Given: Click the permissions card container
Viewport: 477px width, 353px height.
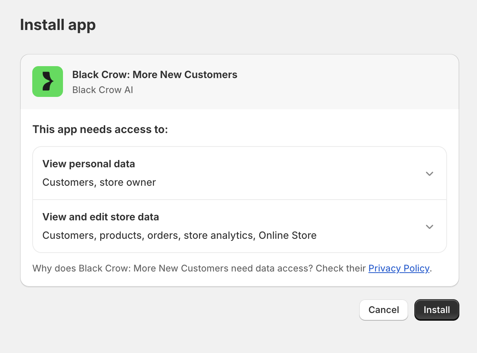Looking at the screenshot, I should pyautogui.click(x=240, y=199).
